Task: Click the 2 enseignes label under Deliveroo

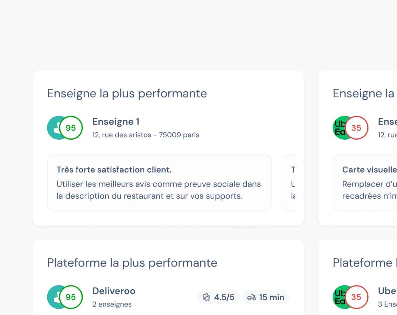Action: pyautogui.click(x=112, y=304)
